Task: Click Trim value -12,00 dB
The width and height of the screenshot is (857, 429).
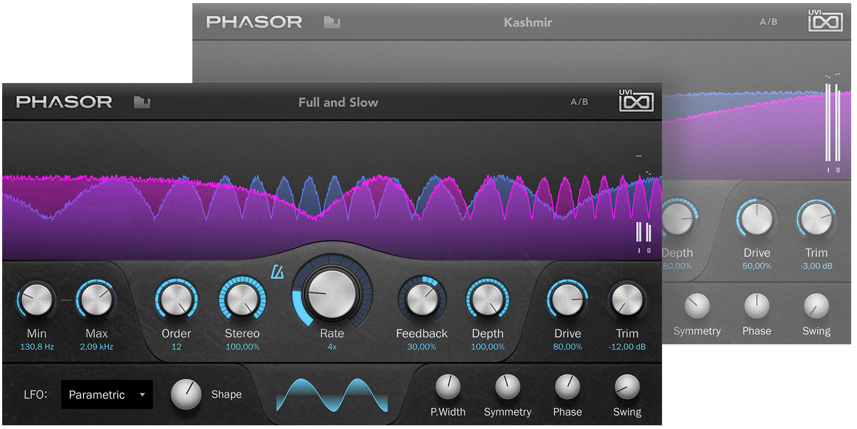Action: [x=627, y=347]
